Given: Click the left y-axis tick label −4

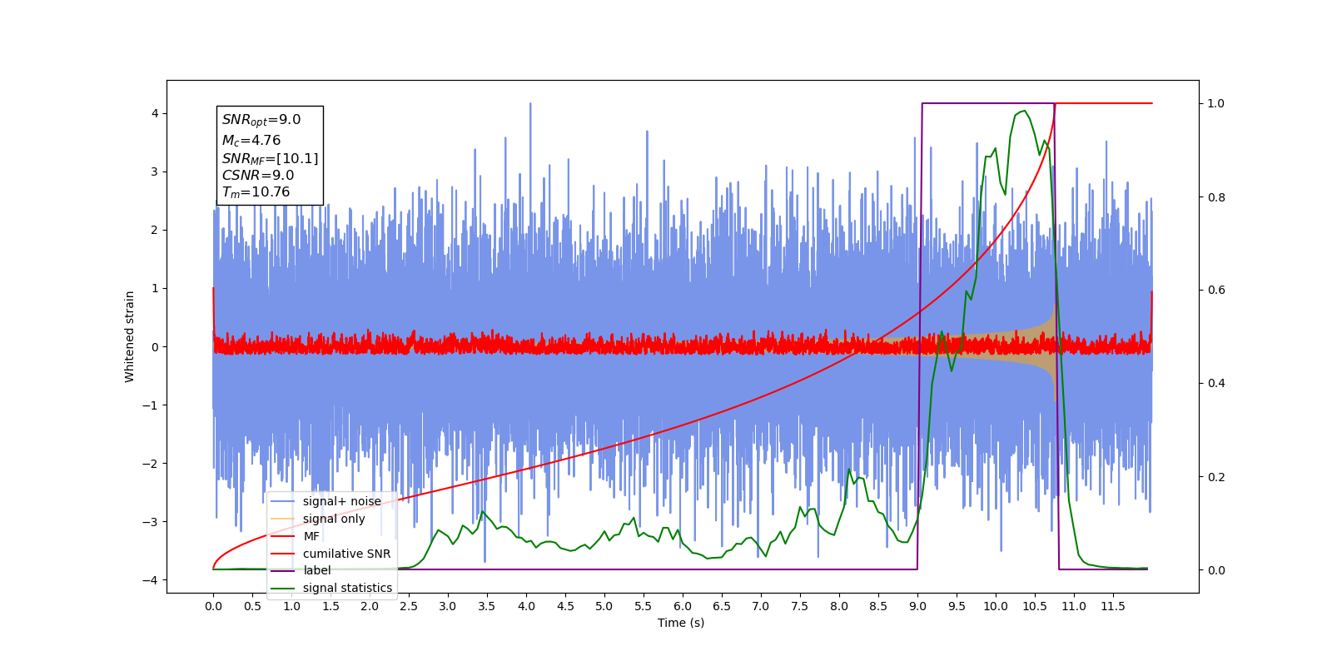Looking at the screenshot, I should (x=151, y=580).
